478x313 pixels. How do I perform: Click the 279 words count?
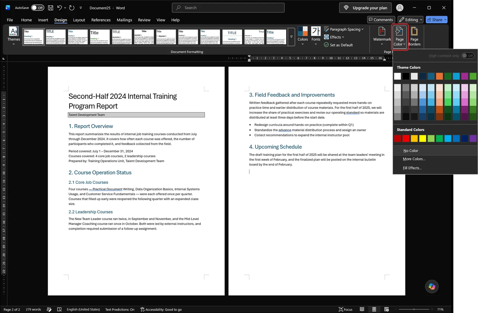click(x=33, y=309)
